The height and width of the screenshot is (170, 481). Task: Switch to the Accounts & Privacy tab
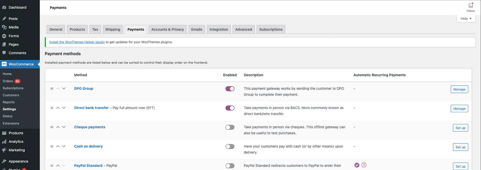tap(168, 29)
